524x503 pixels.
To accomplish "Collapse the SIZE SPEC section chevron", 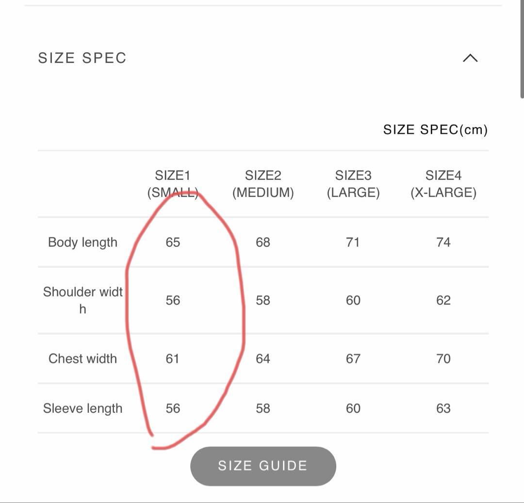I will tap(470, 58).
